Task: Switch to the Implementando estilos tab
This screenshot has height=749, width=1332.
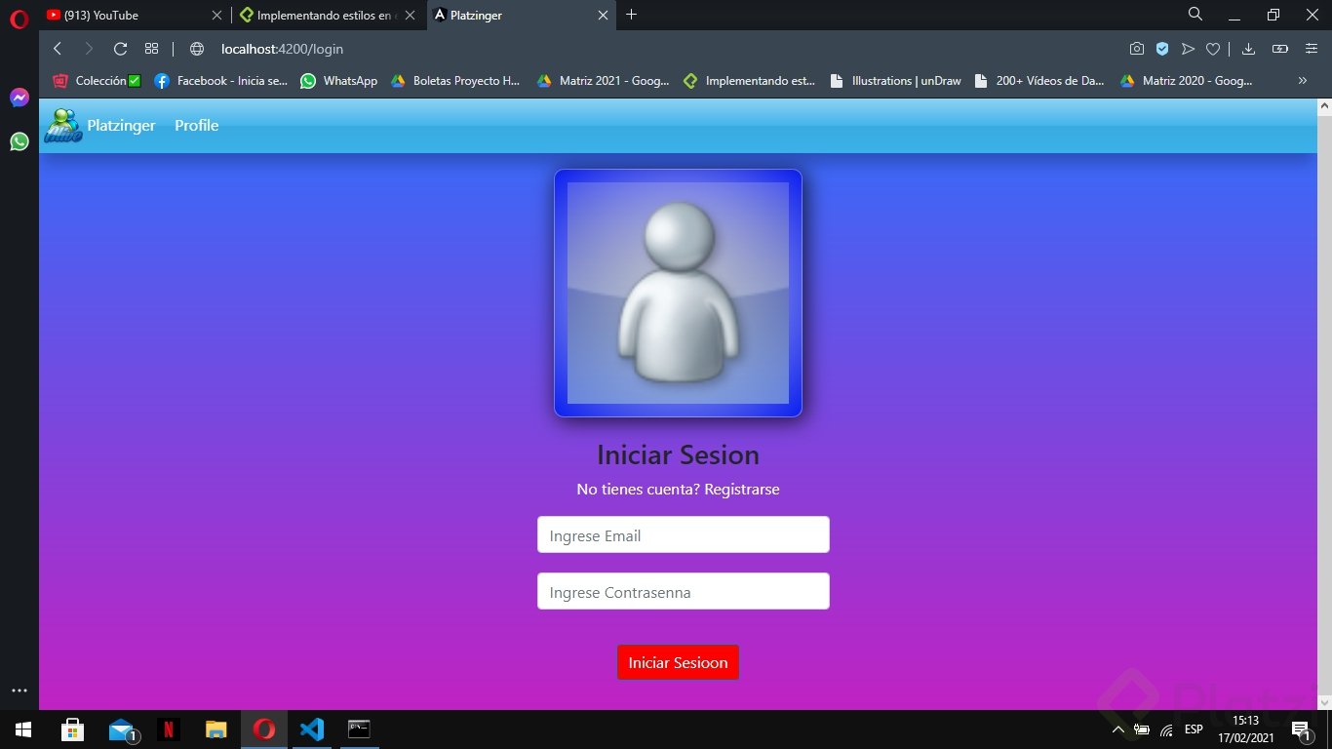Action: [x=329, y=15]
